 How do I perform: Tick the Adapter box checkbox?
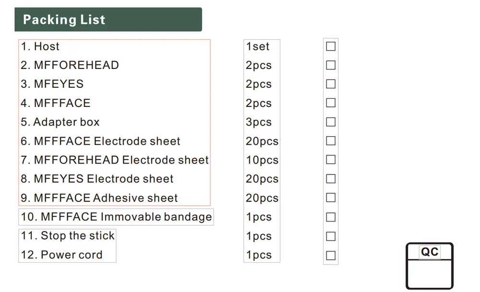click(331, 122)
